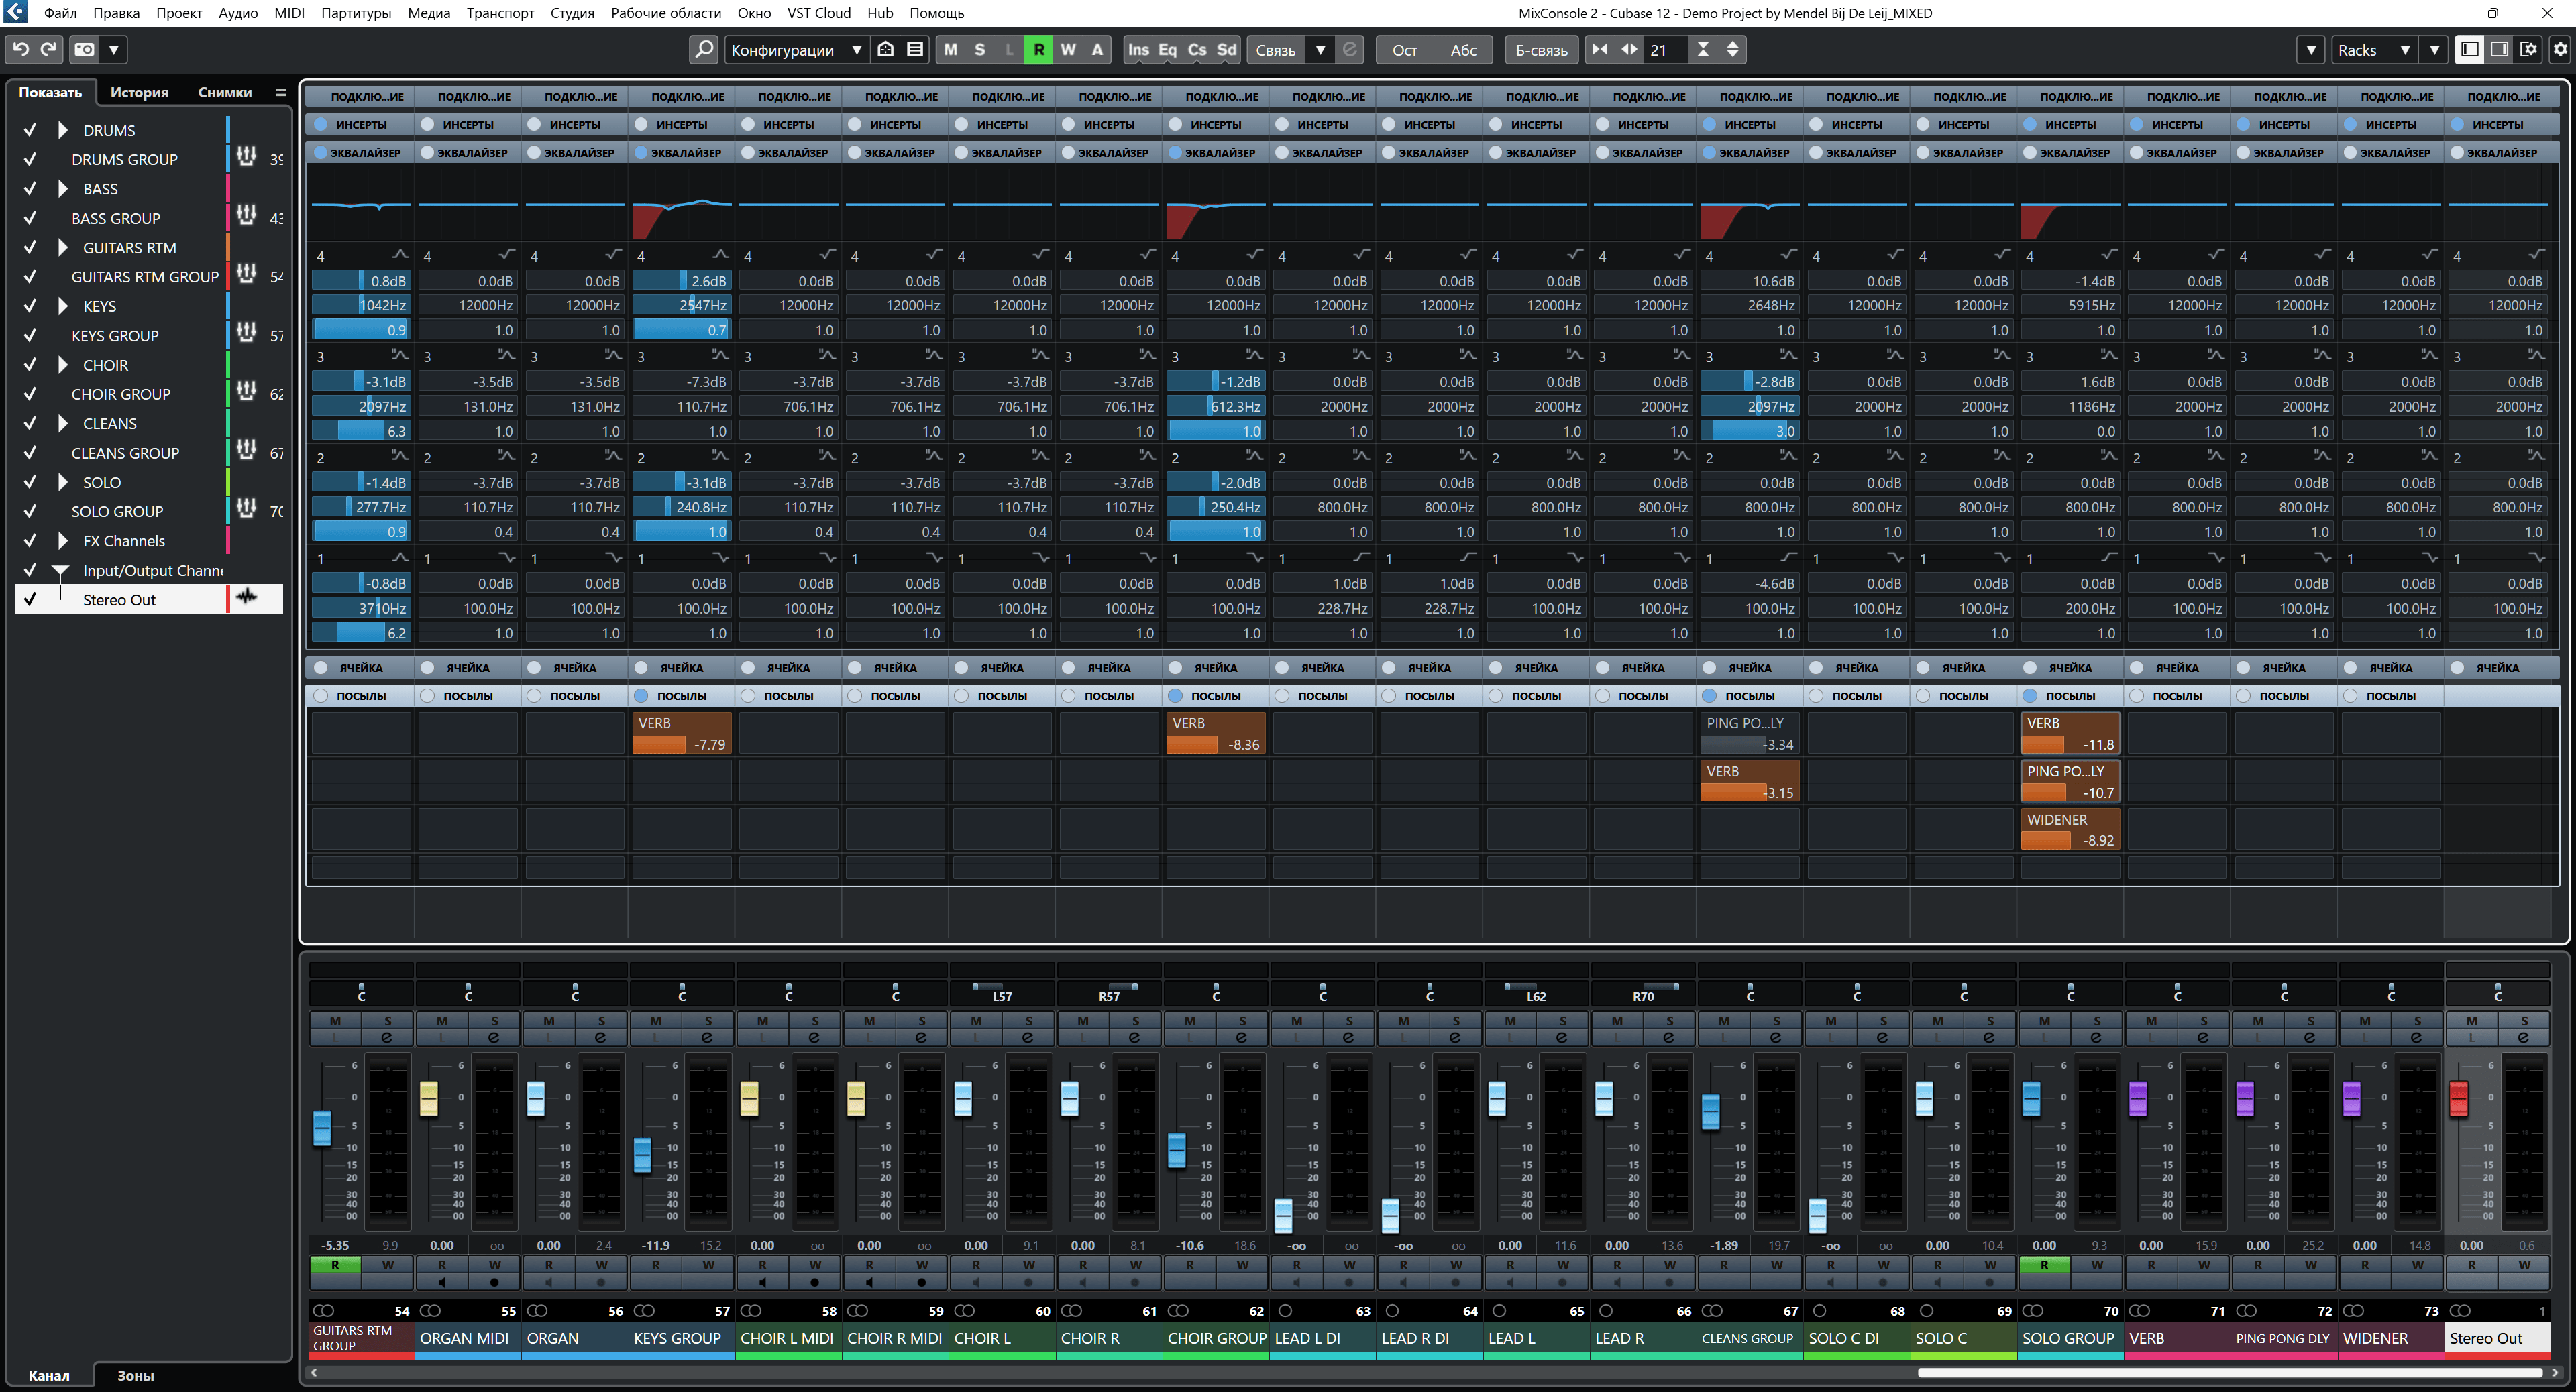Screen dimensions: 2576x1392
Task: Click the reduce channel width arrows icon
Action: (1600, 49)
